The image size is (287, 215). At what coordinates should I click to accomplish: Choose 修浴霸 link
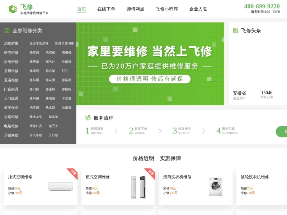tap(66, 80)
